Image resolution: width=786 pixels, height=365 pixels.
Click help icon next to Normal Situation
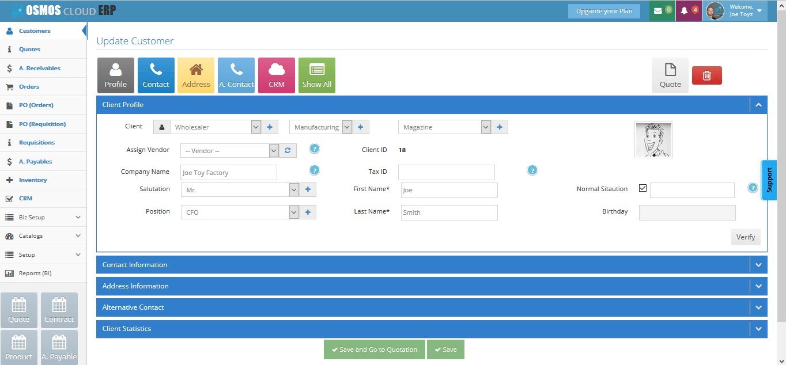click(753, 188)
